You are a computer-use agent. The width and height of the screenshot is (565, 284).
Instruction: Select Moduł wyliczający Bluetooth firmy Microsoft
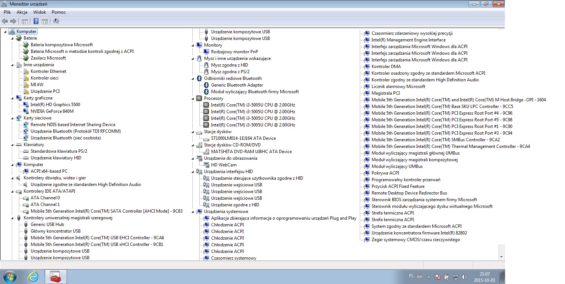click(x=255, y=92)
